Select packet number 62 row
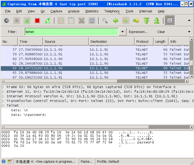This screenshot has height=165, width=194. 95,64
